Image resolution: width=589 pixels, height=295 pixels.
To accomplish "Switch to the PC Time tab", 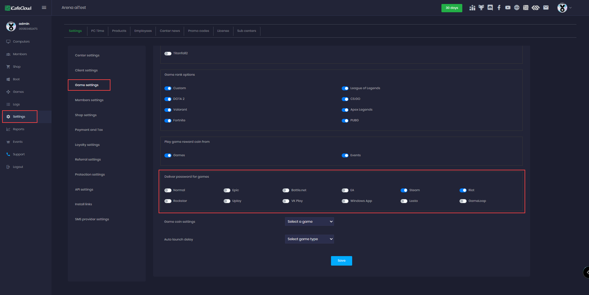I will pyautogui.click(x=98, y=31).
